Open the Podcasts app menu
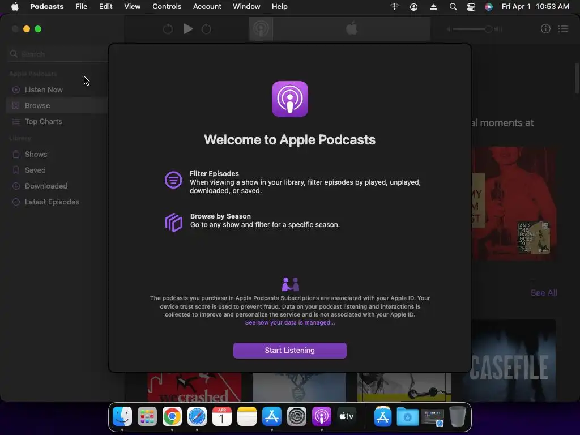The width and height of the screenshot is (580, 435). (46, 7)
